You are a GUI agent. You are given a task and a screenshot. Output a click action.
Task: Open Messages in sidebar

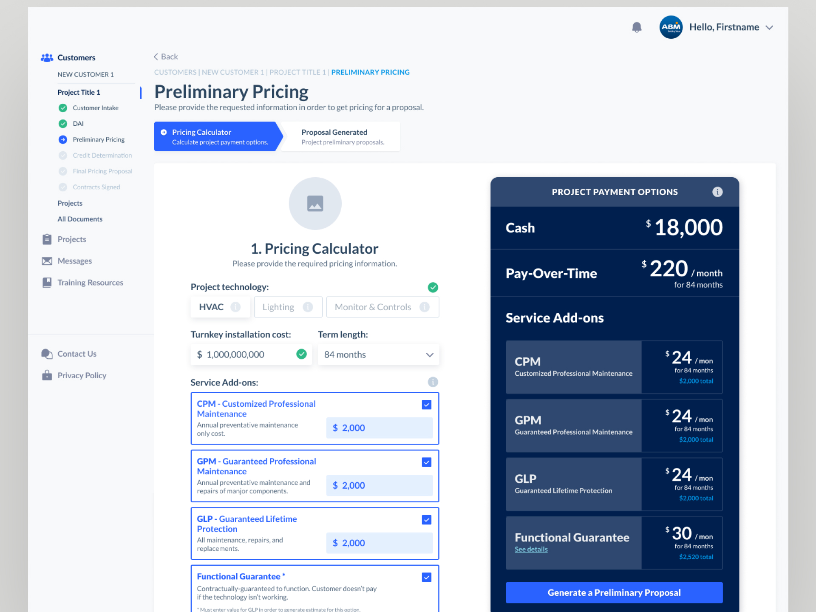75,261
